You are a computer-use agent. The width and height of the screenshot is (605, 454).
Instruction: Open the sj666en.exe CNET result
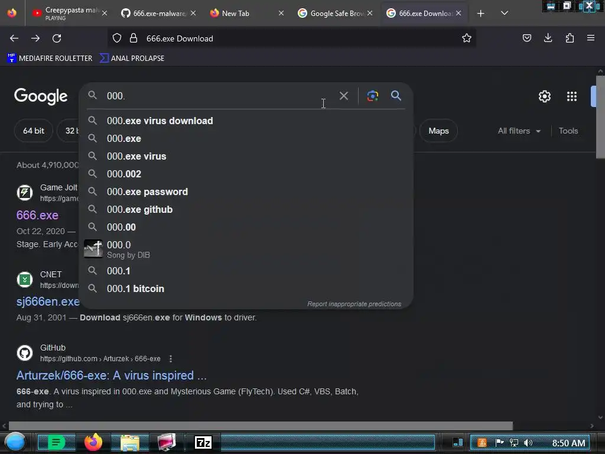[48, 301]
